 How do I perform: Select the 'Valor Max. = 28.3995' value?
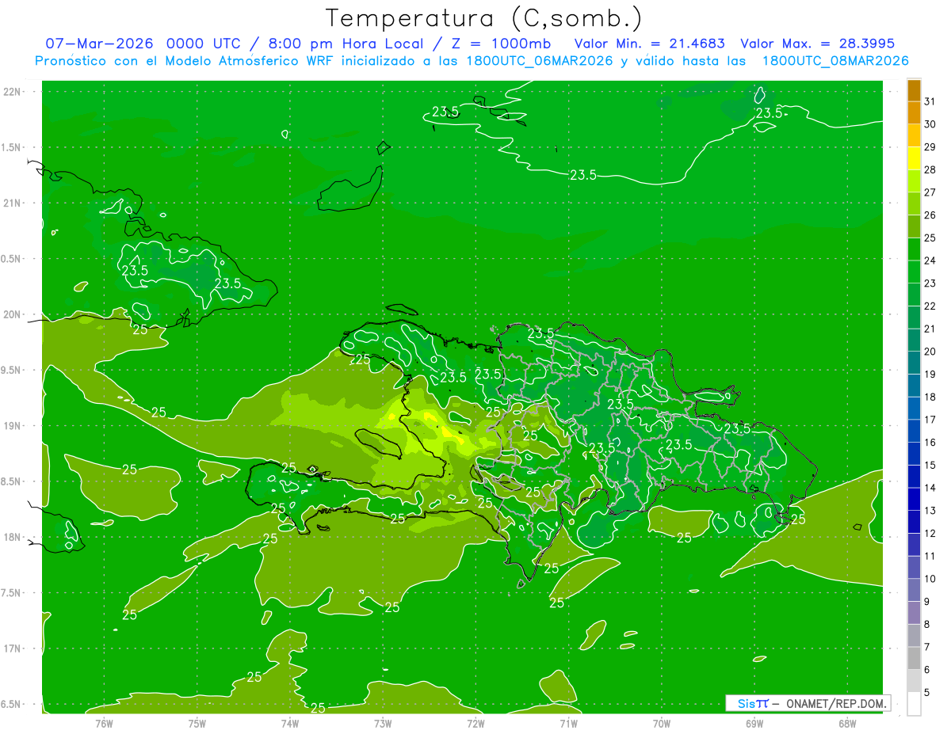click(x=817, y=44)
